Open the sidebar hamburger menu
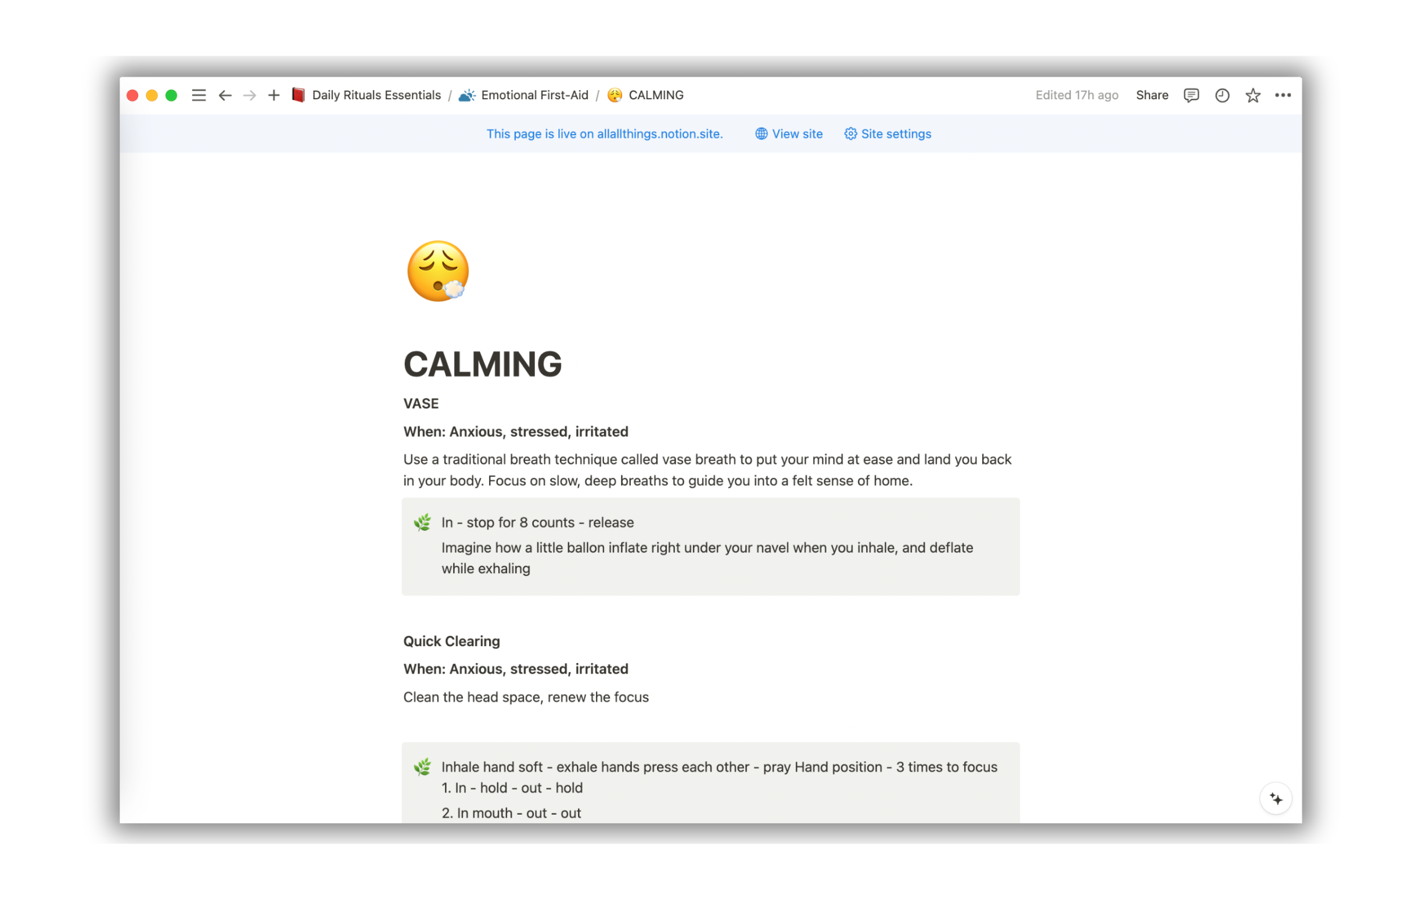The width and height of the screenshot is (1422, 900). click(x=199, y=95)
